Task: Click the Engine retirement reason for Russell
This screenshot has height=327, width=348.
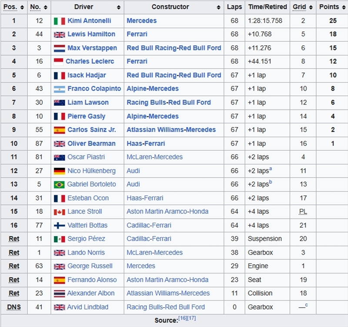Action: click(258, 266)
